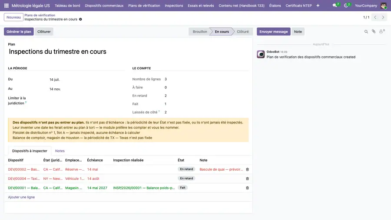Click the OdooBot avatar
The width and height of the screenshot is (391, 220).
pos(261,54)
